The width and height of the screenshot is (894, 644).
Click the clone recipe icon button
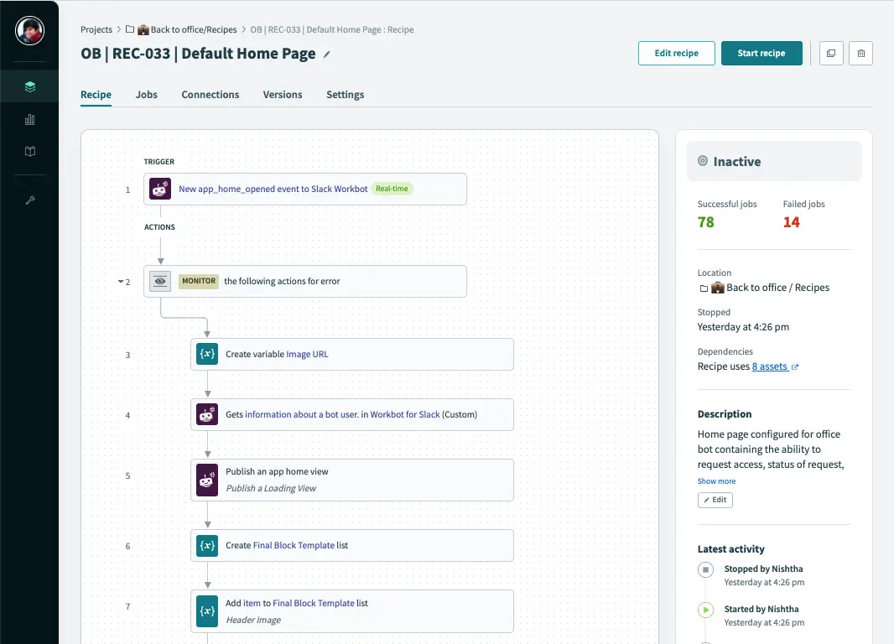click(x=831, y=53)
